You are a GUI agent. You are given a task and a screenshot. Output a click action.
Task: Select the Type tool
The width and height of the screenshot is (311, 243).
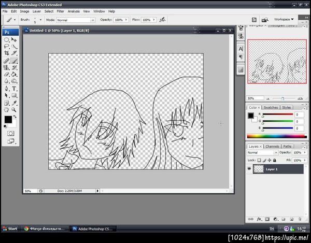click(14, 89)
